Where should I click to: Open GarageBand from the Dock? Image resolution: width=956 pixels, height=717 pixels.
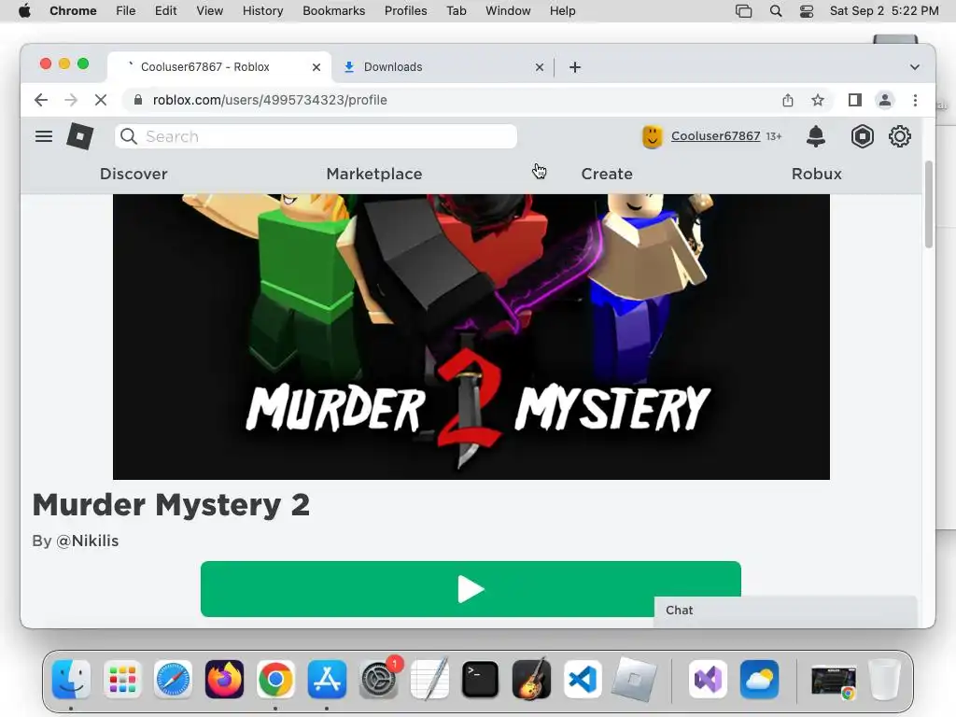click(531, 680)
